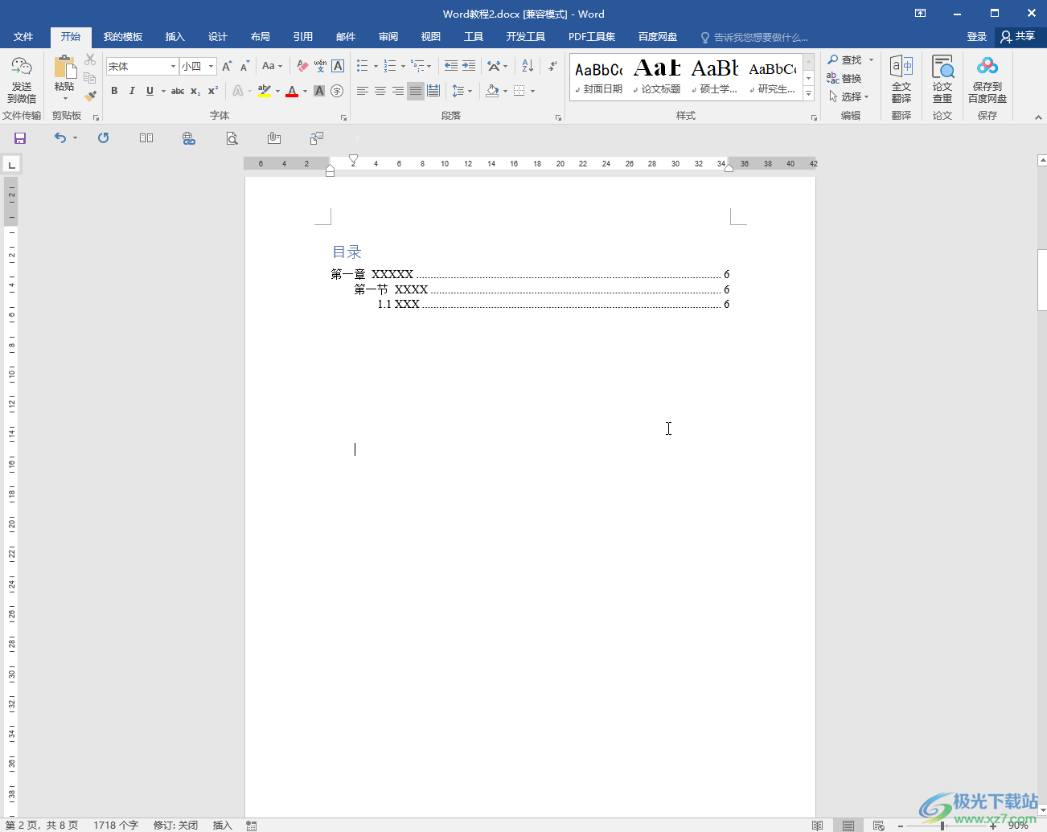
Task: Sort the selection with the A-Z icon
Action: tap(528, 67)
